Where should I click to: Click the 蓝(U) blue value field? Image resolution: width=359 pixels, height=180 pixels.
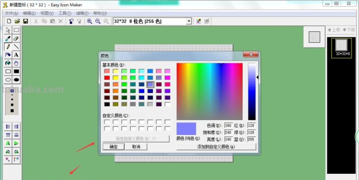click(x=251, y=139)
